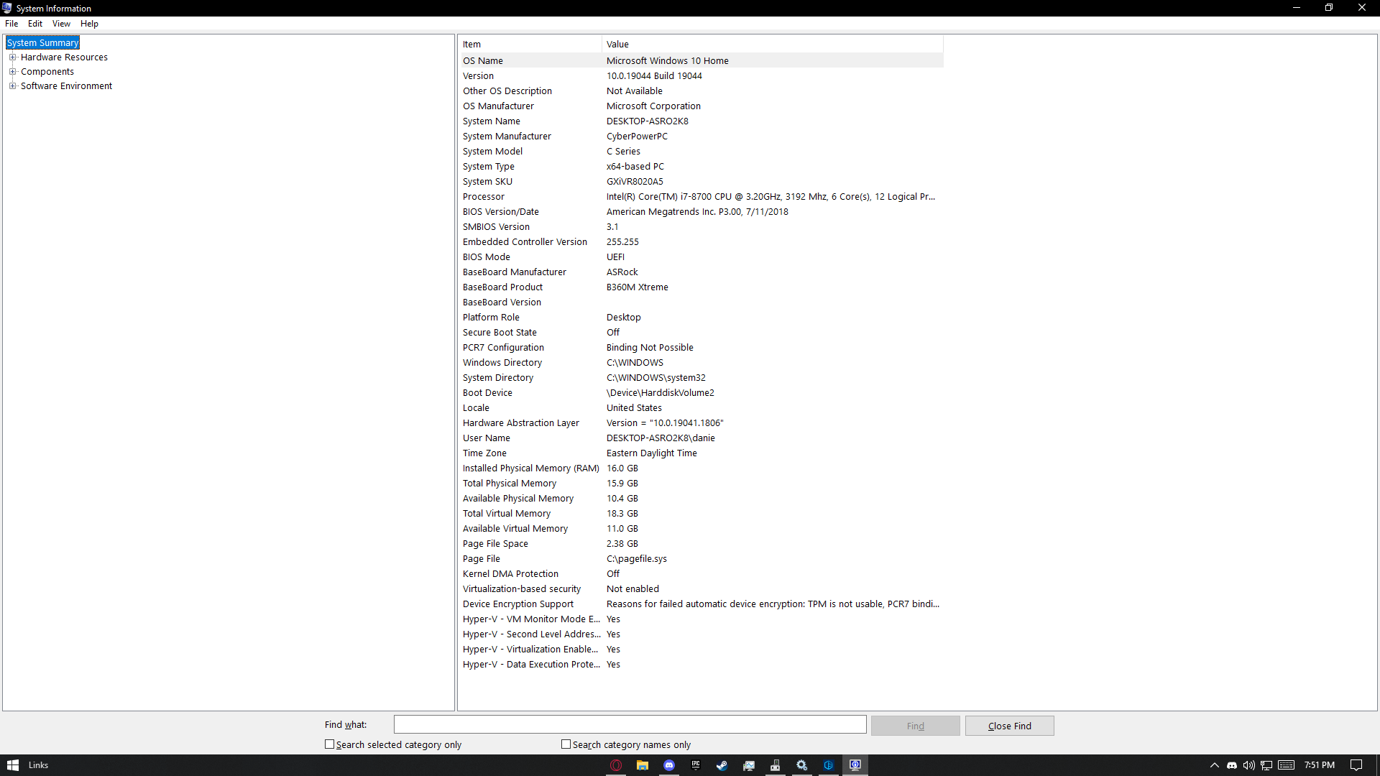This screenshot has width=1380, height=776.
Task: Open Opera browser from the taskbar
Action: click(616, 765)
